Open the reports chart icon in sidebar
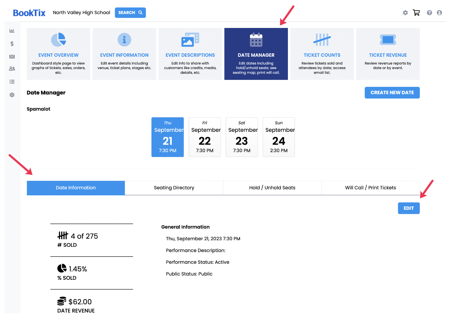Screen dimensions: 462x332 tap(12, 30)
